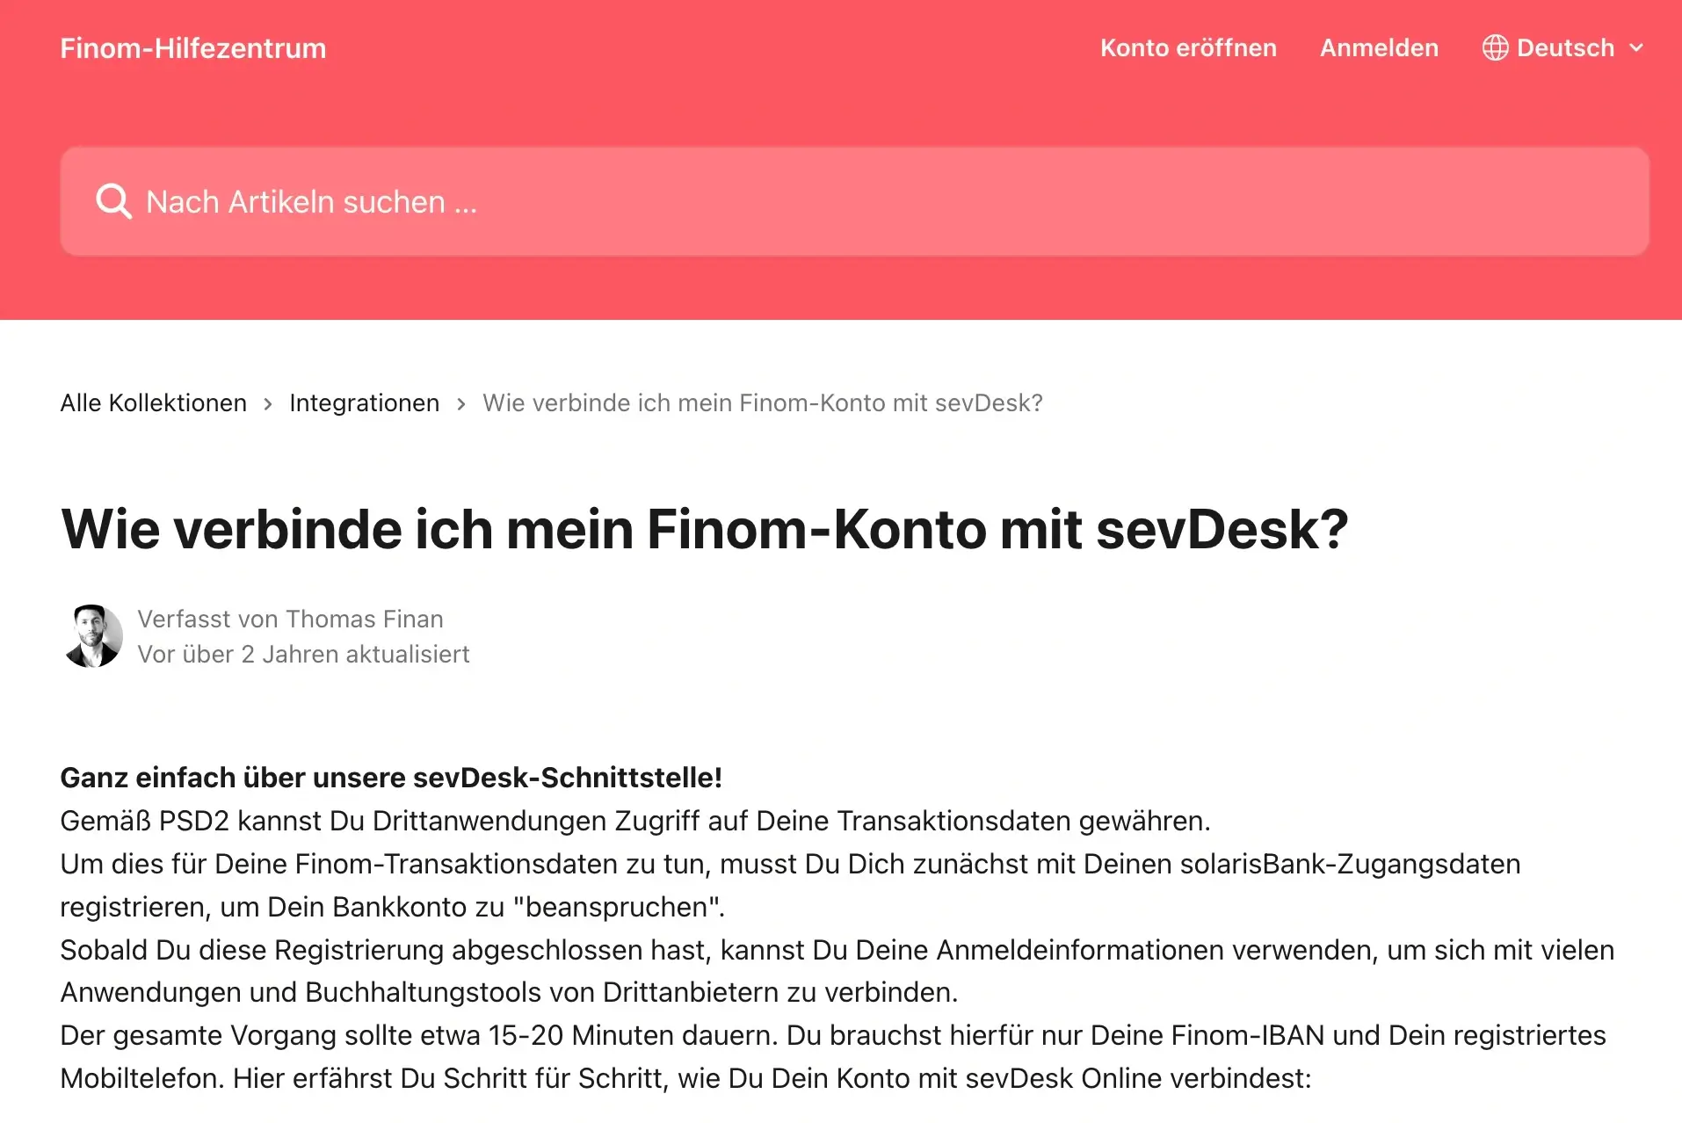The width and height of the screenshot is (1682, 1123).
Task: Go to Alle Kollektionen breadcrumb
Action: click(154, 402)
